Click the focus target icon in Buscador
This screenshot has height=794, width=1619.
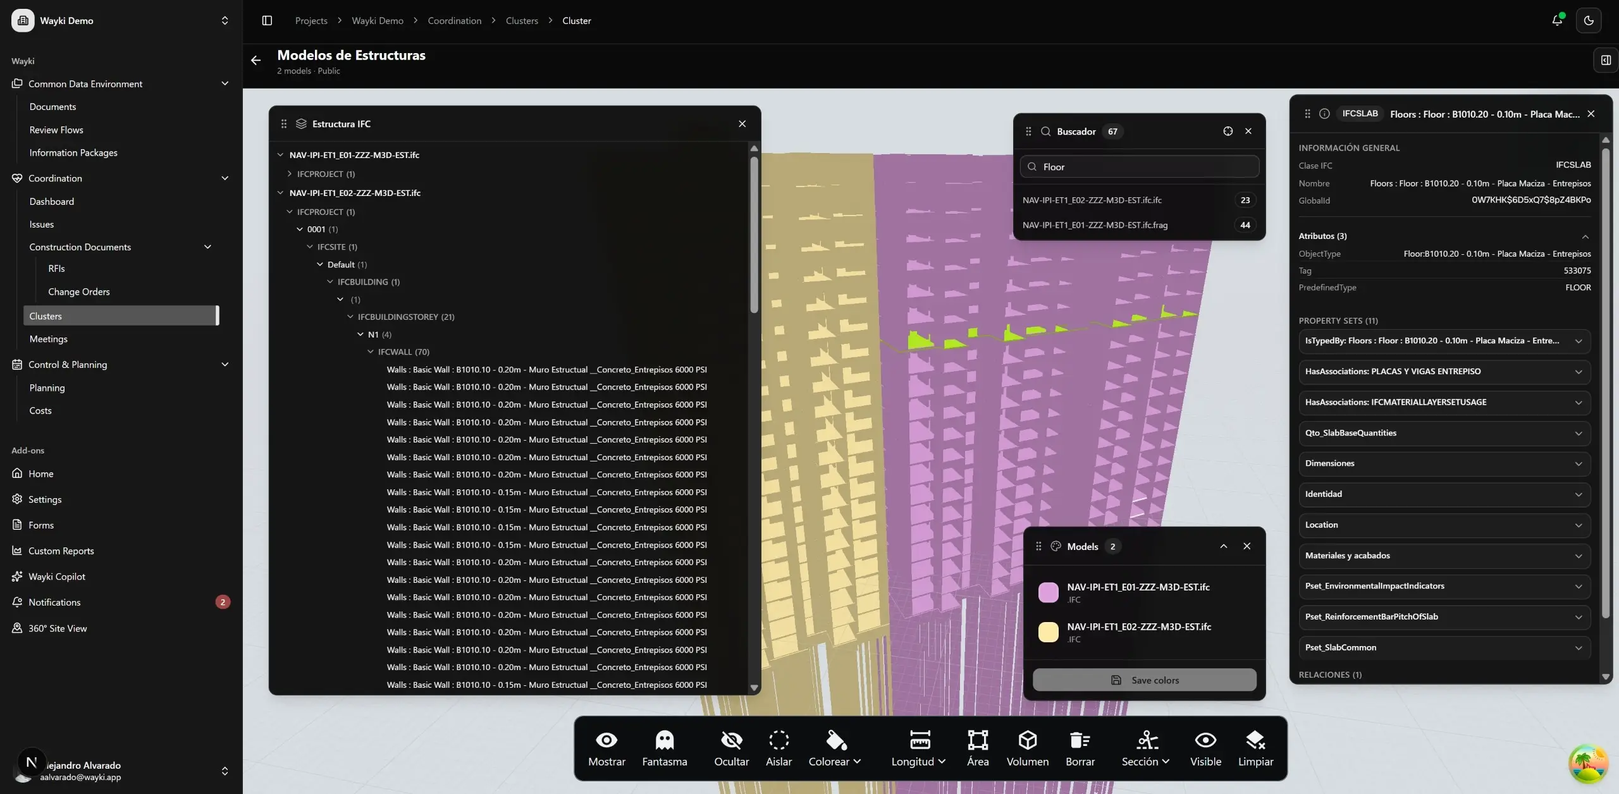coord(1228,131)
